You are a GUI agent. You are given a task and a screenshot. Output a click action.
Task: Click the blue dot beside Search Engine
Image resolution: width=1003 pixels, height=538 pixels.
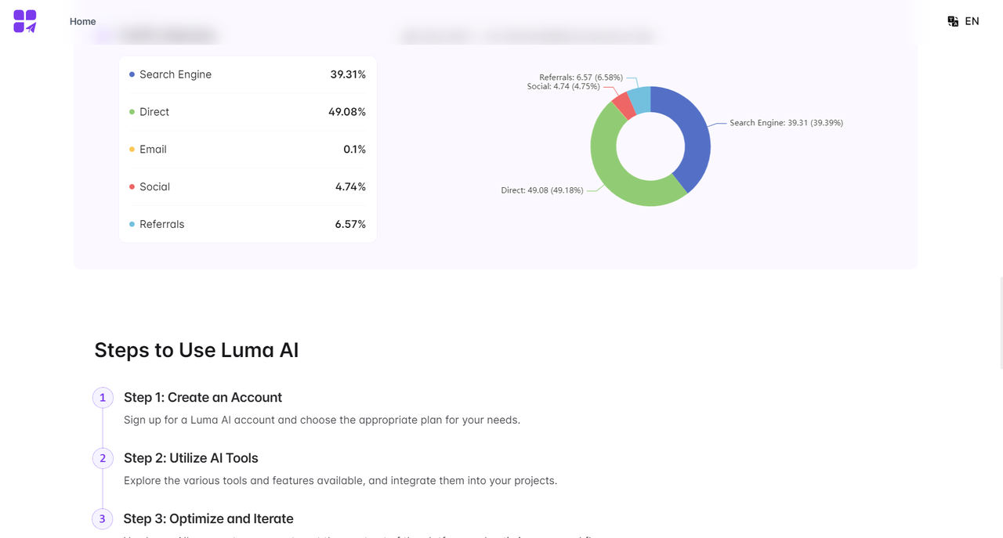pyautogui.click(x=132, y=74)
